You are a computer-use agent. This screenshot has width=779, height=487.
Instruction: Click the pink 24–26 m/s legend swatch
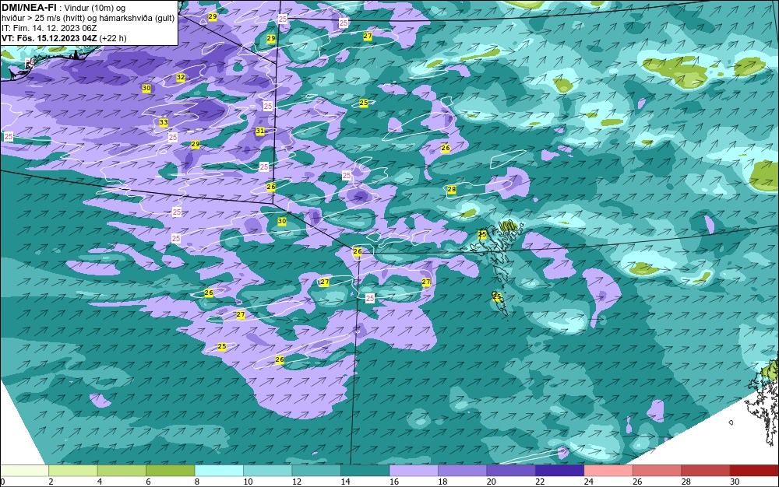[x=608, y=471]
